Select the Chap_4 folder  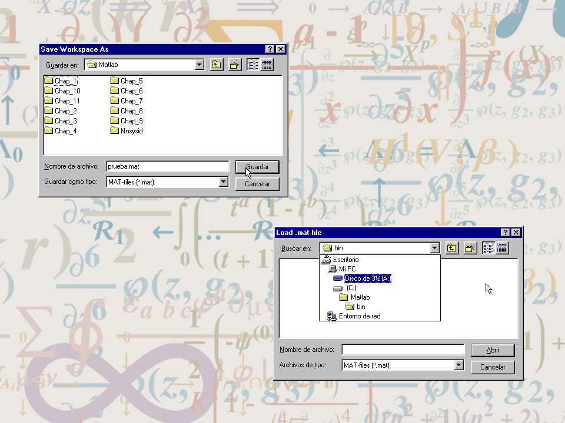[x=61, y=131]
